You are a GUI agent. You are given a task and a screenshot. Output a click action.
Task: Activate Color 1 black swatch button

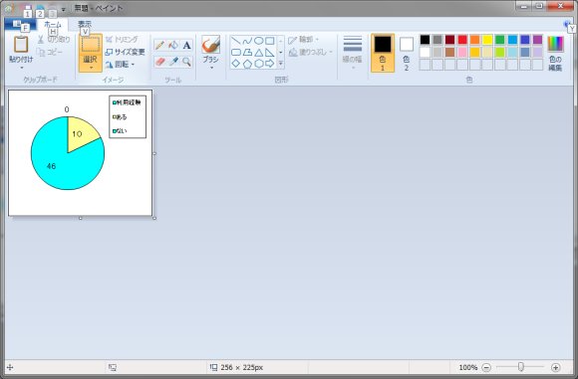point(383,53)
